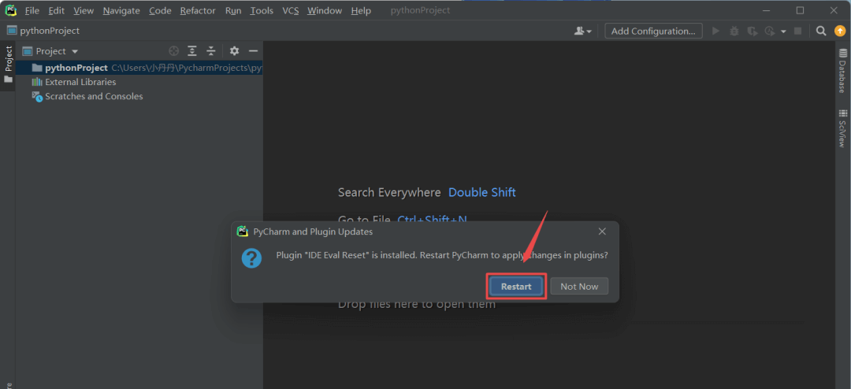
Task: Close the Plugin Updates dialog
Action: [x=602, y=232]
